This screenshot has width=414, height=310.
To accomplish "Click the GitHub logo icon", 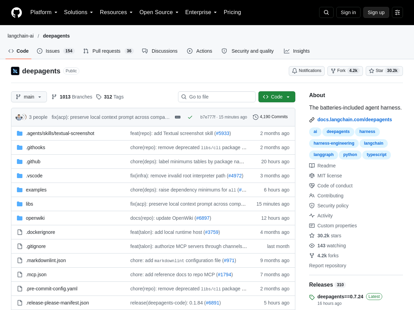I will (x=17, y=12).
